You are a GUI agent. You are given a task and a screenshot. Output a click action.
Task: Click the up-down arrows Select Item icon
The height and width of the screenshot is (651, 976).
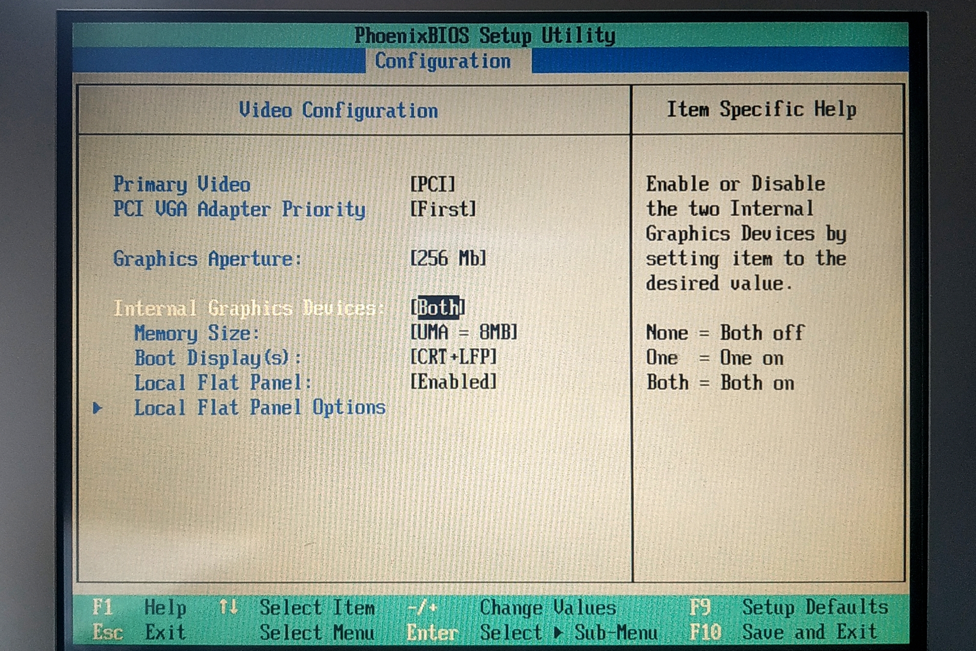[228, 607]
